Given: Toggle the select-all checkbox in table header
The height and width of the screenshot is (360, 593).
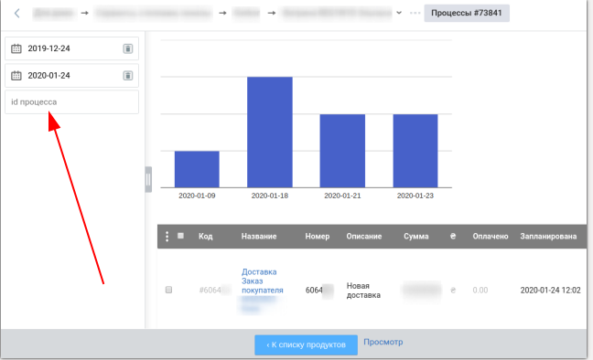Looking at the screenshot, I should 181,236.
